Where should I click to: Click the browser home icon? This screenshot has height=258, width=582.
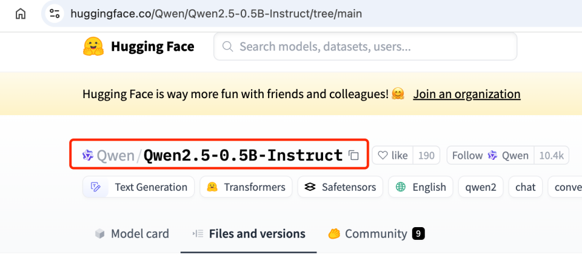[21, 13]
